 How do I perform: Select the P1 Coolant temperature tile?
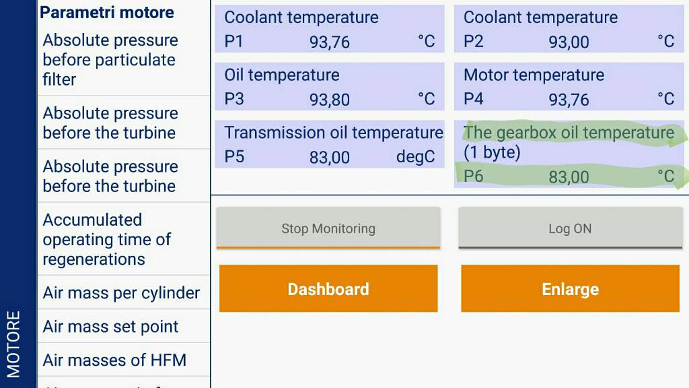coord(330,29)
